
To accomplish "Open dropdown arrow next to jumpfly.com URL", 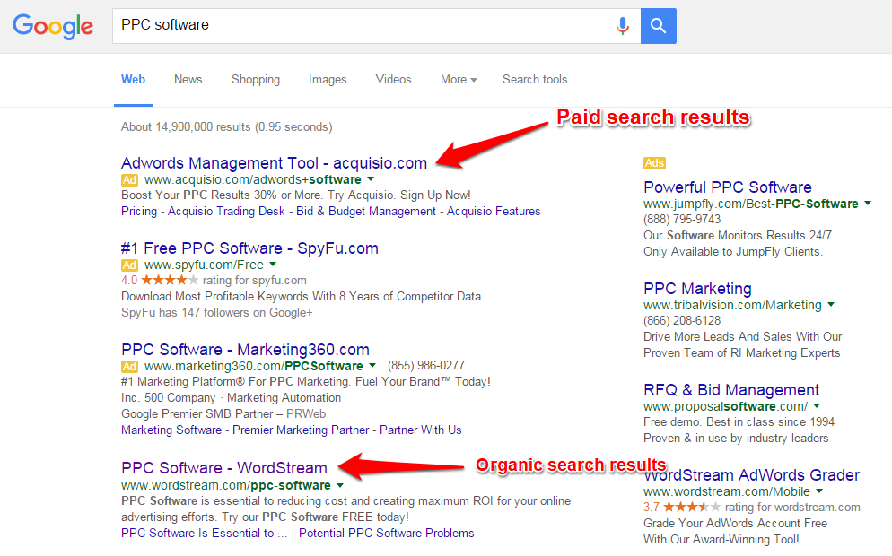I will pyautogui.click(x=868, y=204).
